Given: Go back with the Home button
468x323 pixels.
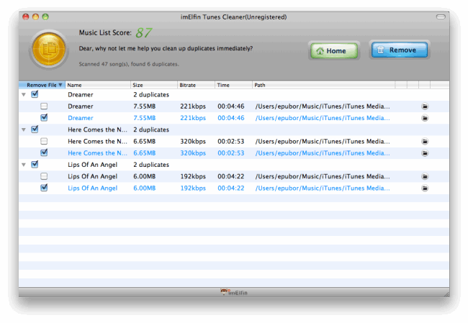Looking at the screenshot, I should [x=334, y=50].
